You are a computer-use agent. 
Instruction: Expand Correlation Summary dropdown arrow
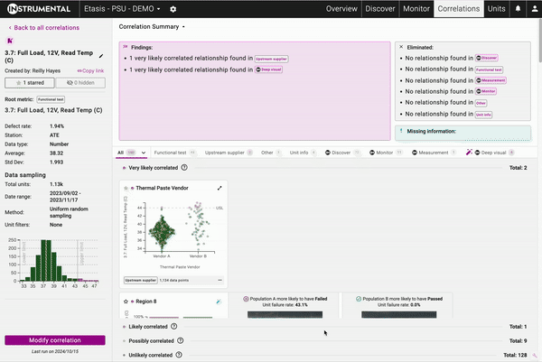183,27
